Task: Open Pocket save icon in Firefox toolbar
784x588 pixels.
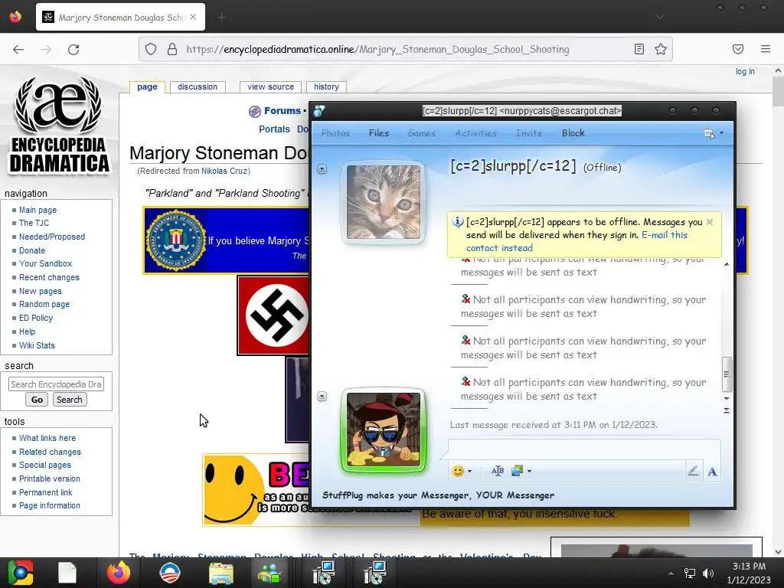Action: click(x=738, y=49)
